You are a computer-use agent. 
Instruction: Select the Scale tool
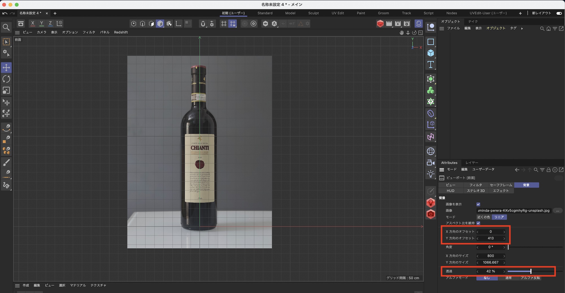tap(6, 90)
